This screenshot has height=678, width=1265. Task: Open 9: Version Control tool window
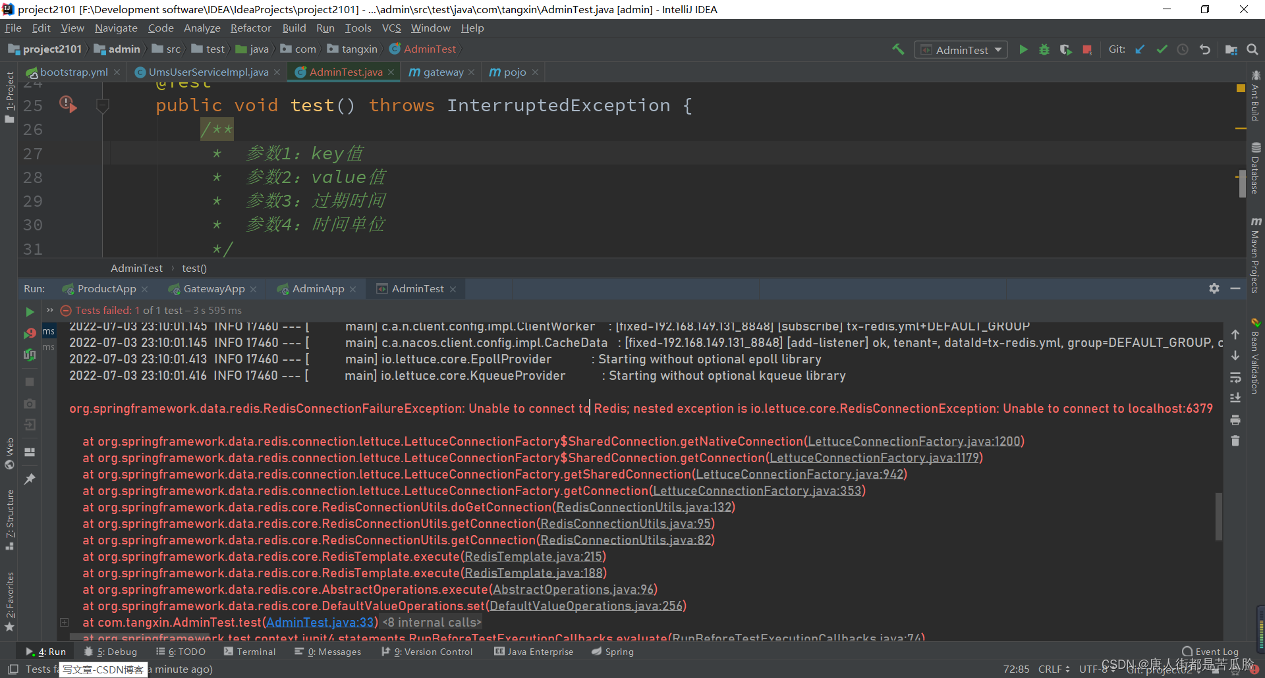[x=427, y=652]
